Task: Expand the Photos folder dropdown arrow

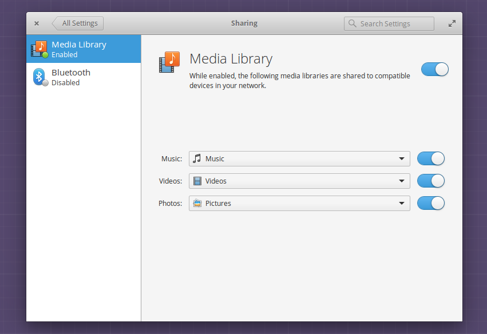Action: tap(402, 204)
